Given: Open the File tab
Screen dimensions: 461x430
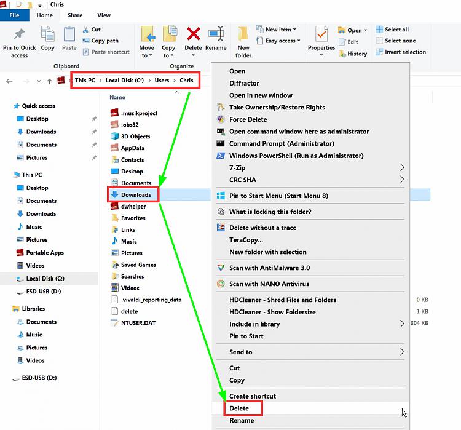Looking at the screenshot, I should tap(14, 15).
